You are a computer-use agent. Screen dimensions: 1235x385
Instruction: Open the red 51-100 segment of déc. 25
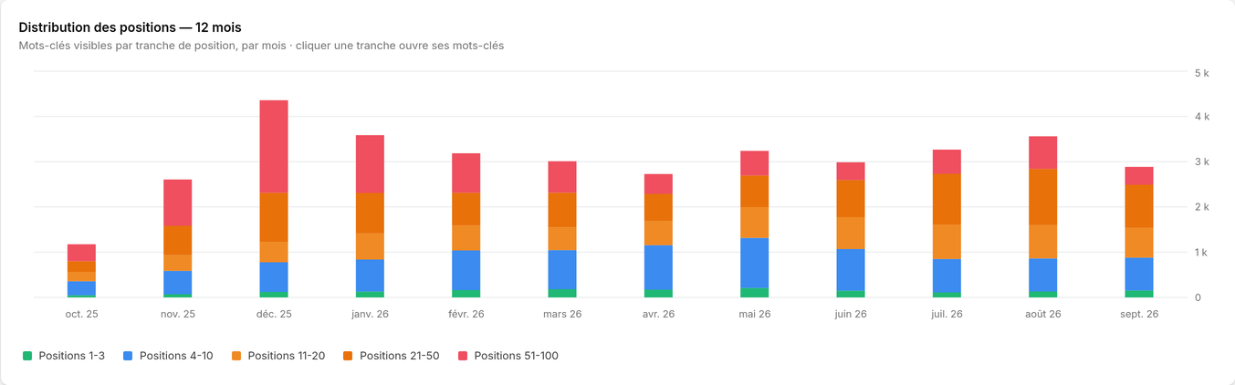[274, 147]
